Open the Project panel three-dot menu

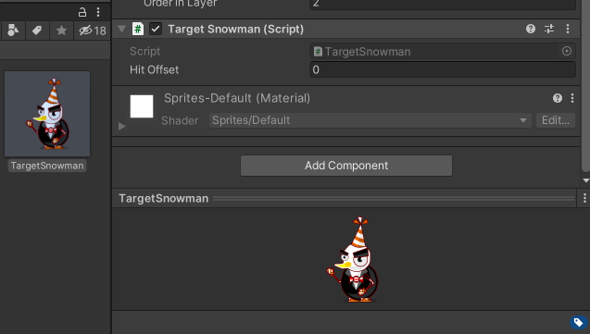coord(98,12)
